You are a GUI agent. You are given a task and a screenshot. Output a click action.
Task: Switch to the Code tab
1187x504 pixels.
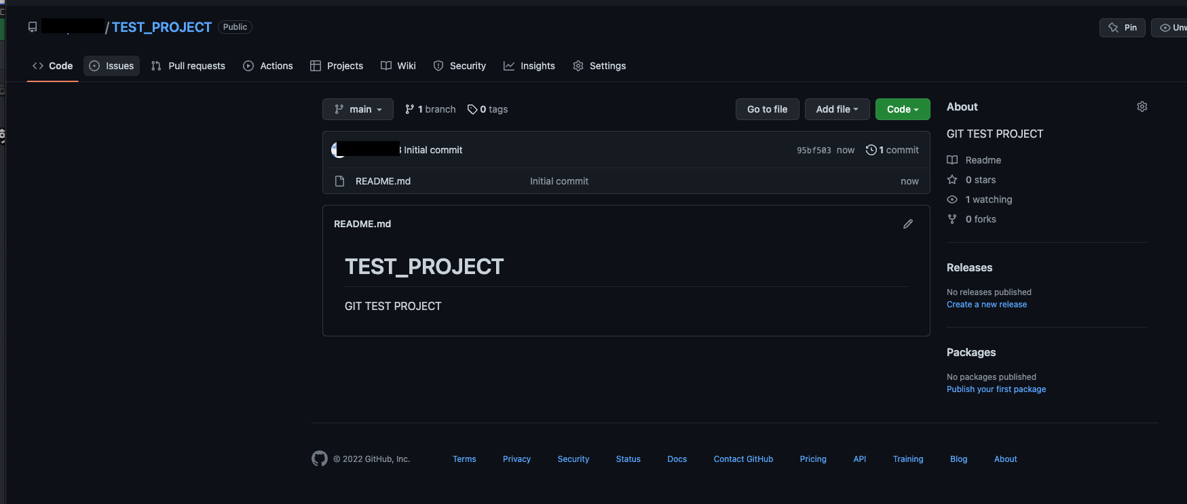click(53, 66)
